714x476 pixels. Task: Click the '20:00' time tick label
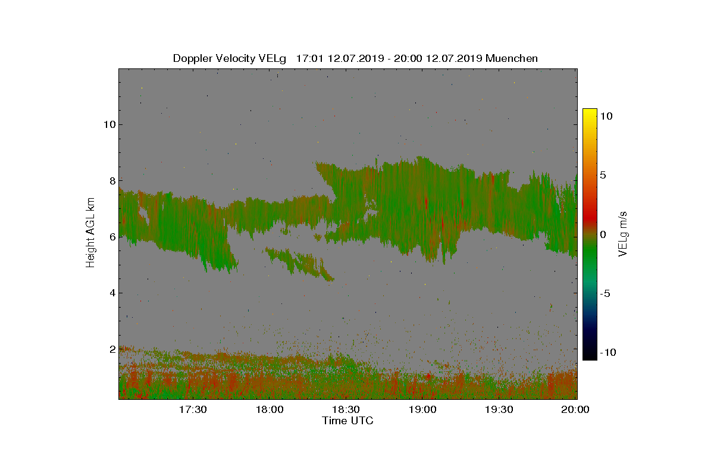575,409
